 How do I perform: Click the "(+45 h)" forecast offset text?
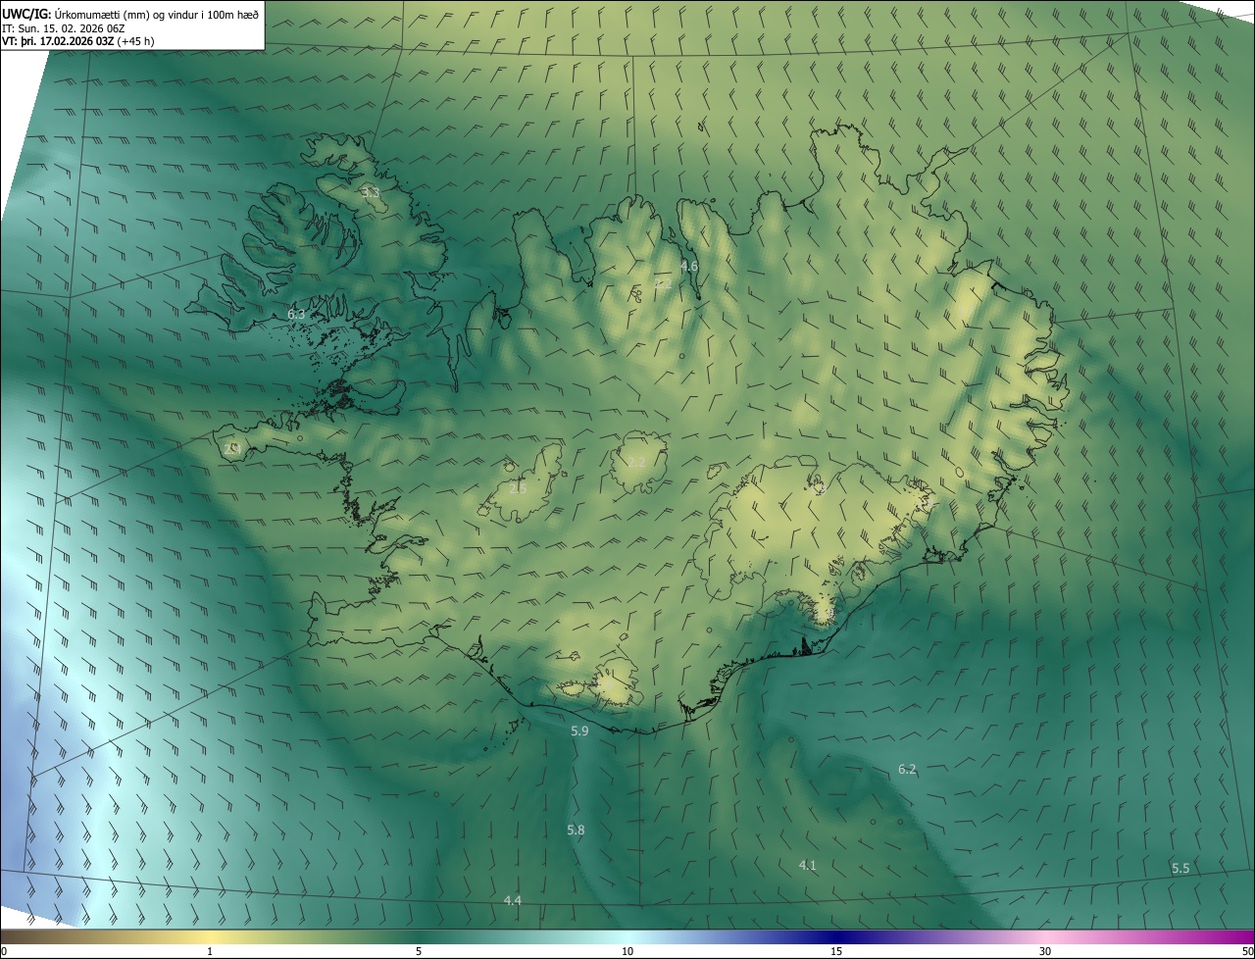click(x=136, y=41)
